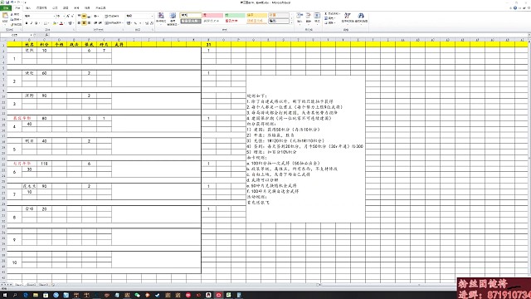Switch to the Sheet3 worksheet tab
531x299 pixels.
coord(43,285)
